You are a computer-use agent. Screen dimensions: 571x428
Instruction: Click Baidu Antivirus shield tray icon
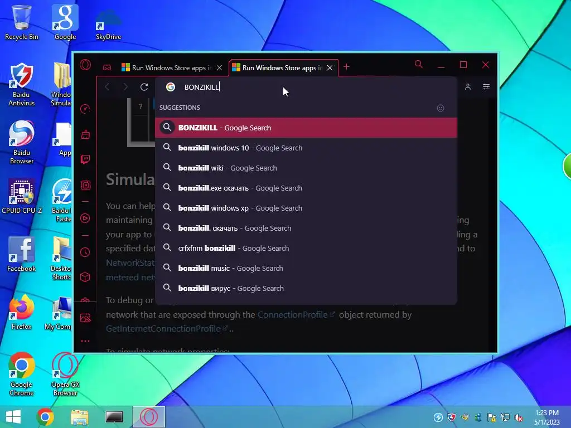[452, 417]
